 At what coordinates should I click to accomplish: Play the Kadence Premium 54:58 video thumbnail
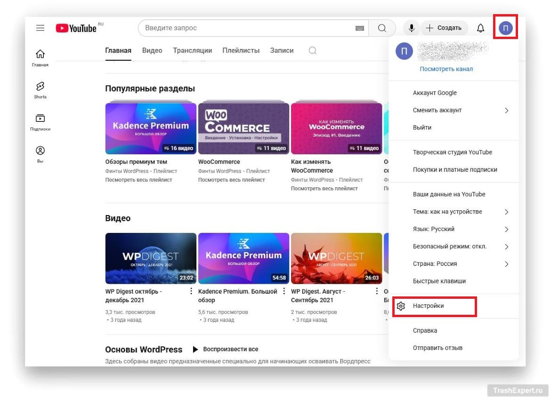pos(243,258)
